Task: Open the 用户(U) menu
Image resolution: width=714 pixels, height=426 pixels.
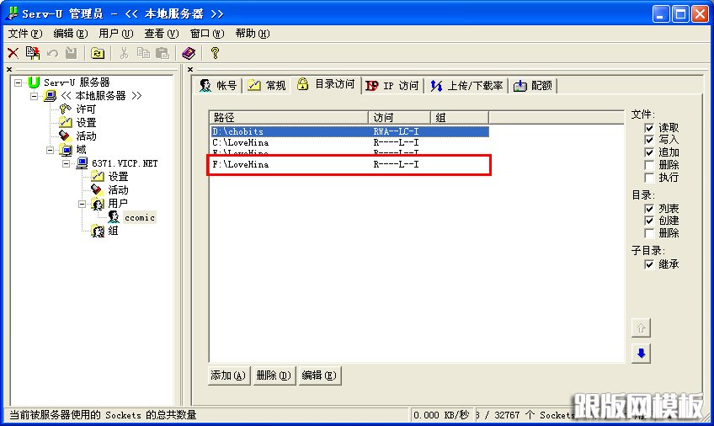Action: pyautogui.click(x=115, y=34)
